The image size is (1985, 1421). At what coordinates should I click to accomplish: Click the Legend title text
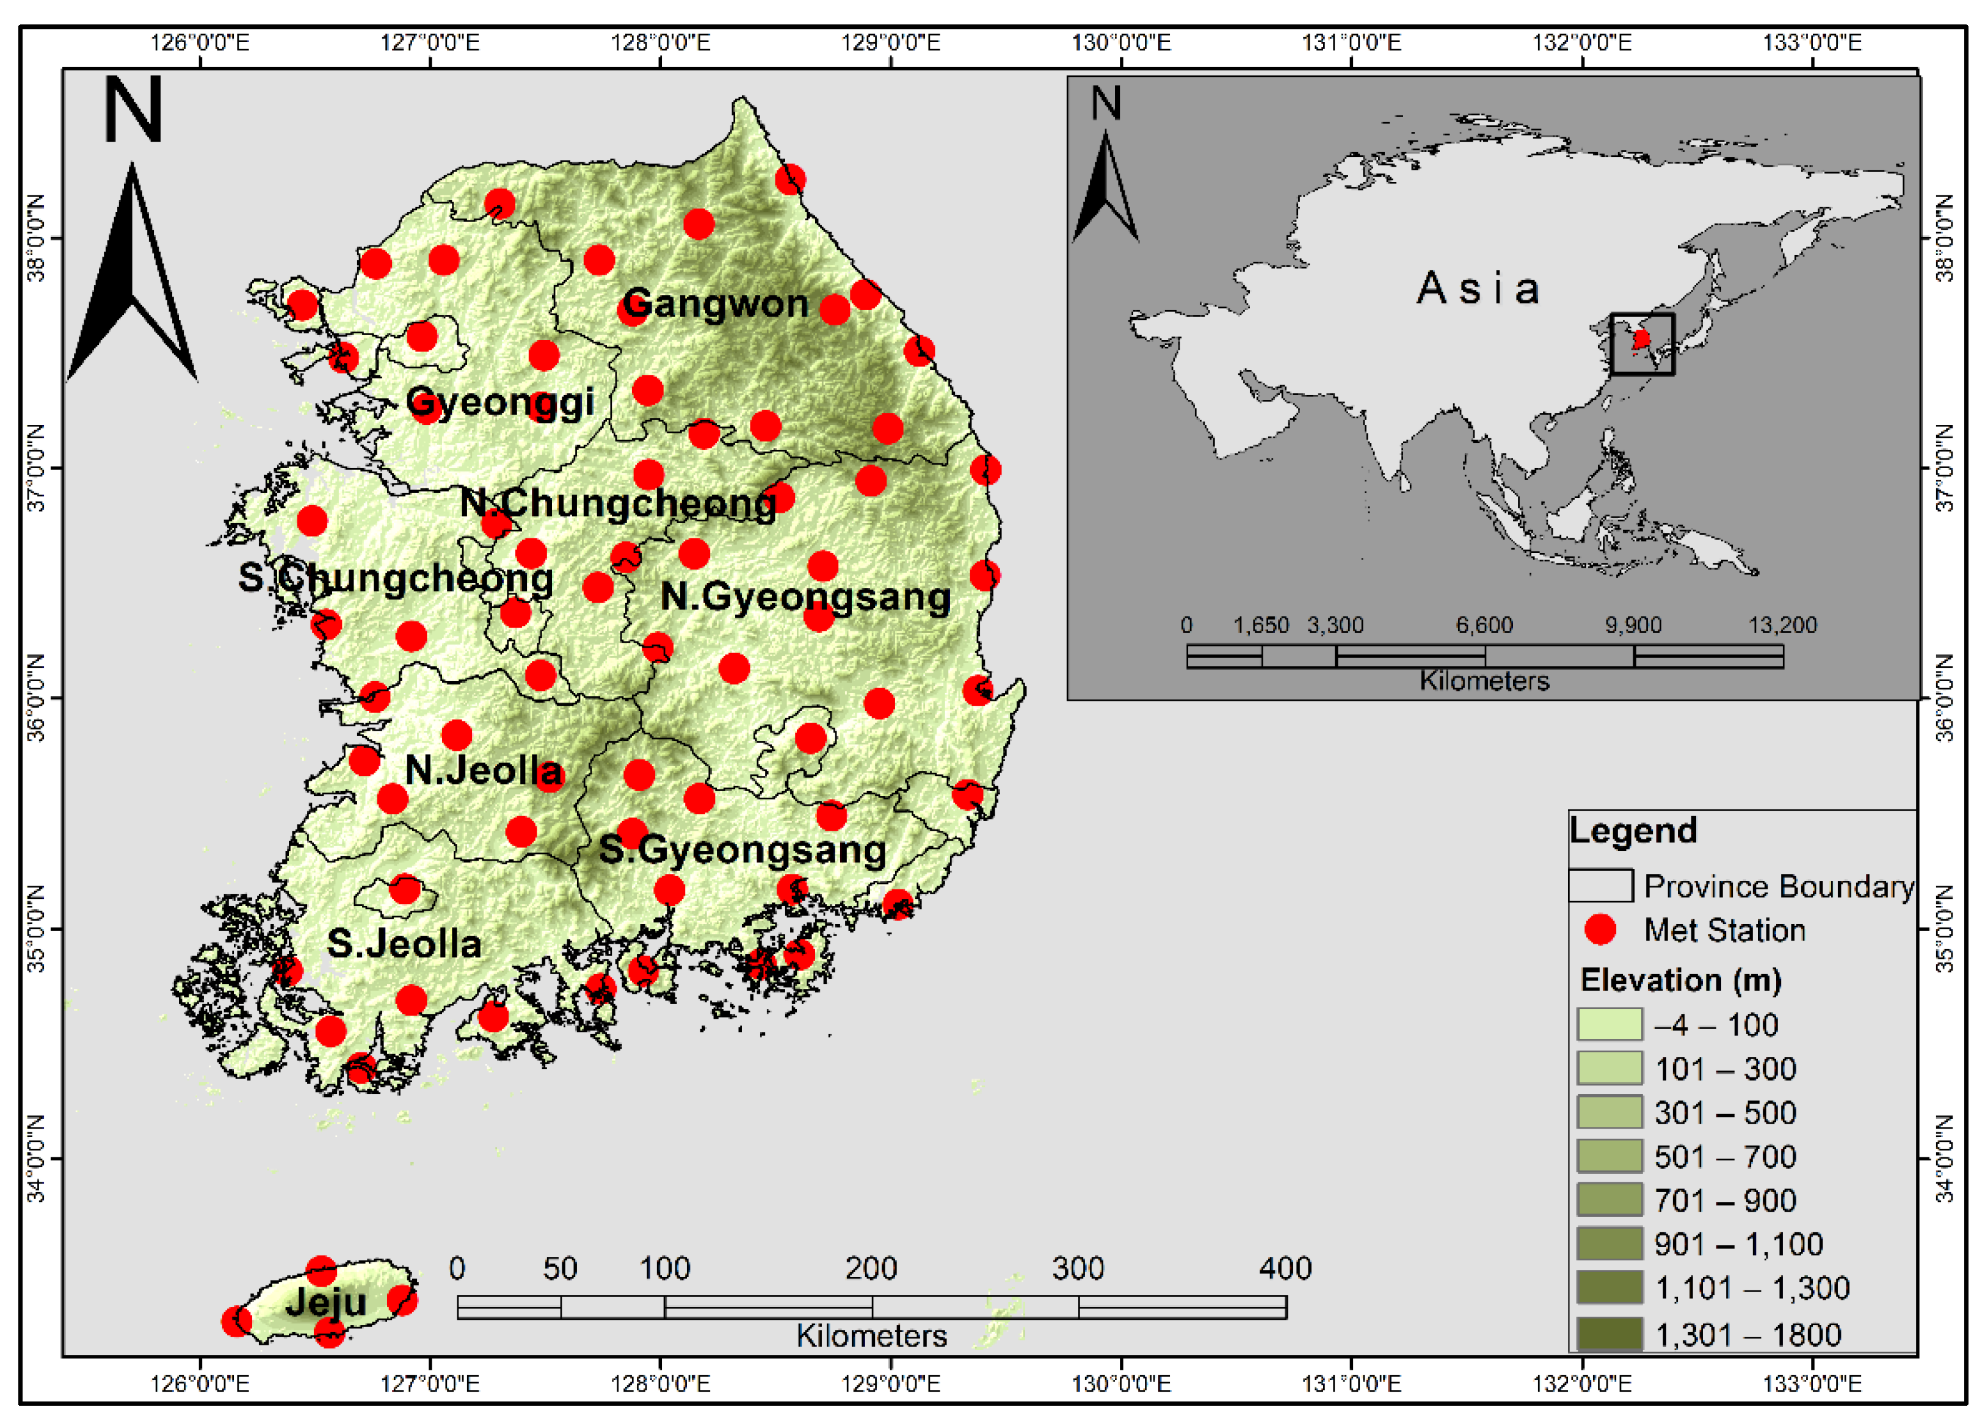[x=1632, y=830]
